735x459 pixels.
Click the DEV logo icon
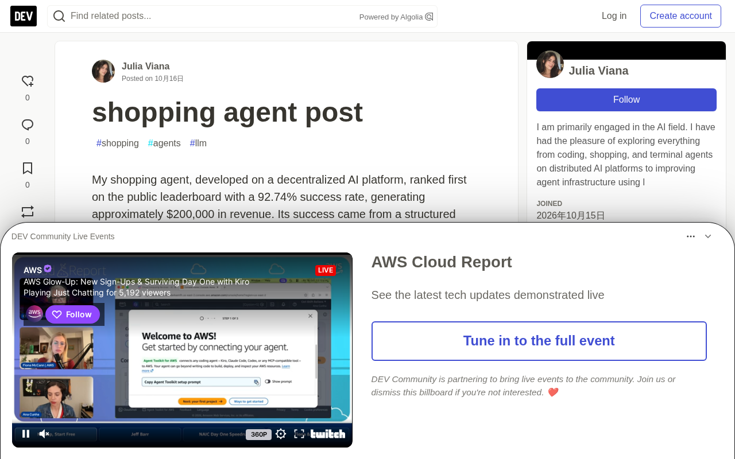point(24,16)
